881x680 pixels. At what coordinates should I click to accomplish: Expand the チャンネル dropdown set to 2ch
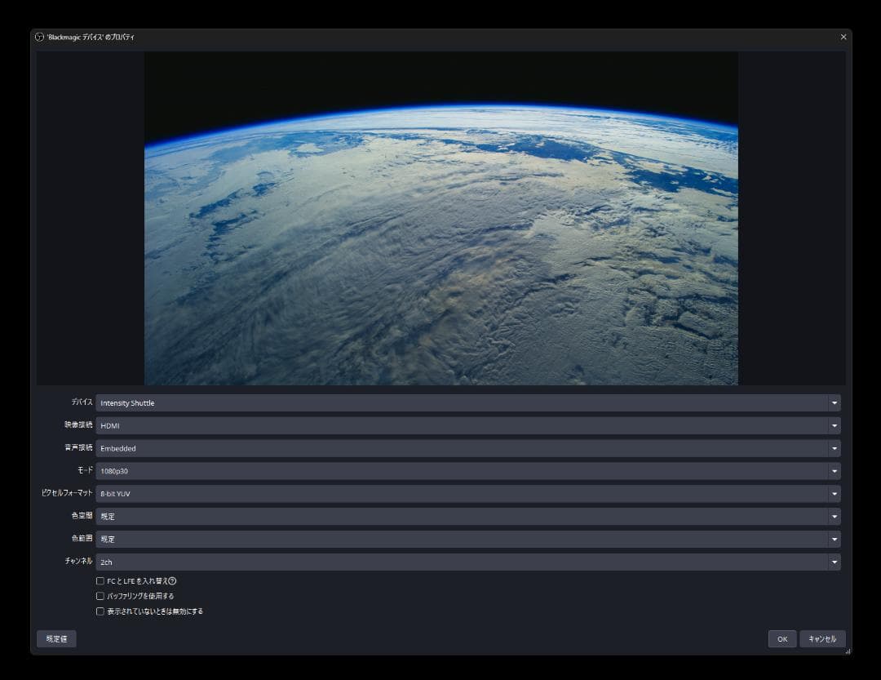(x=467, y=562)
